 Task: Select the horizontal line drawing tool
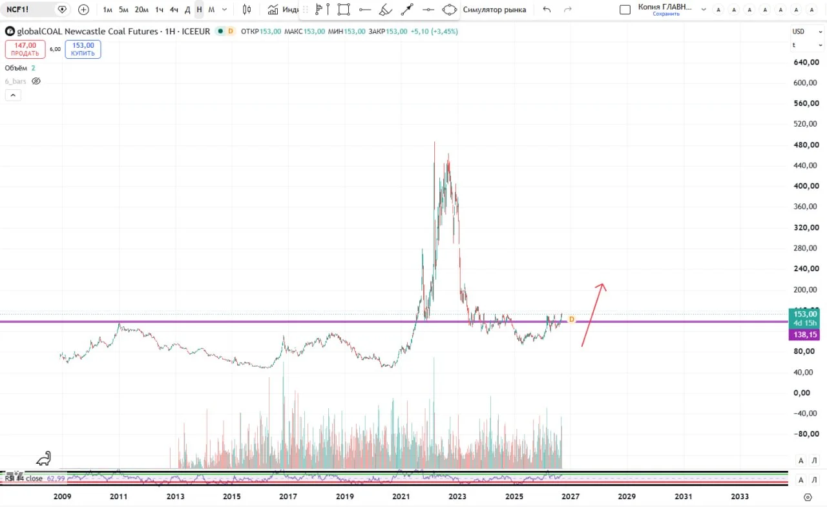point(365,10)
